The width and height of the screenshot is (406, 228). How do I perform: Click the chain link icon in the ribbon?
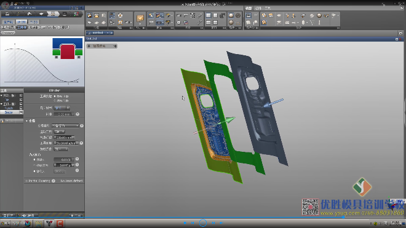tap(200, 15)
